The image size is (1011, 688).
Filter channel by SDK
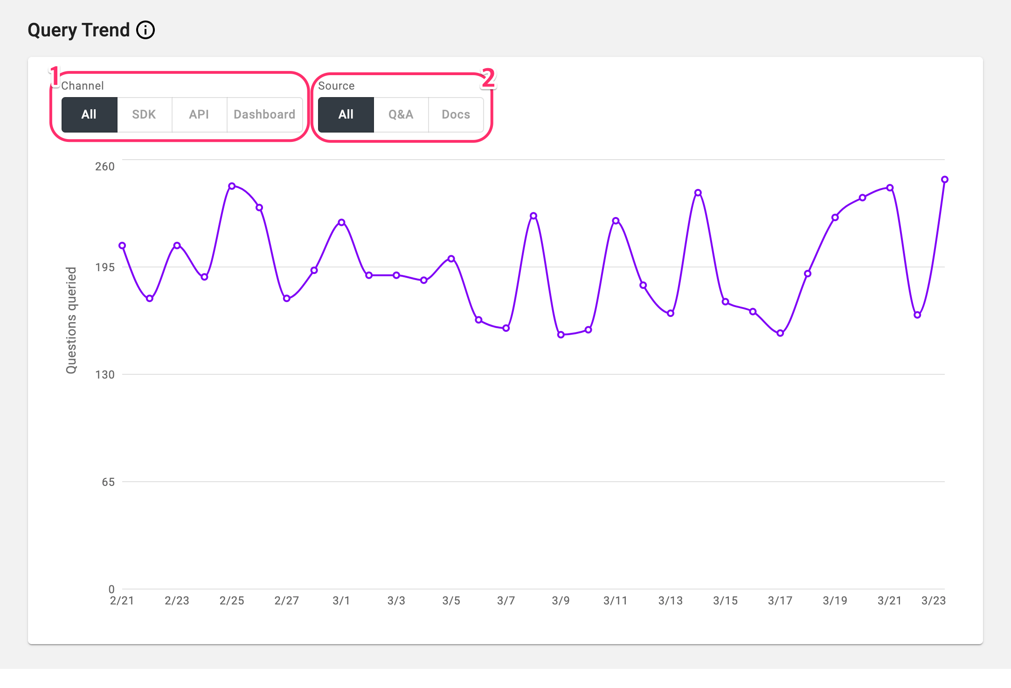point(144,115)
